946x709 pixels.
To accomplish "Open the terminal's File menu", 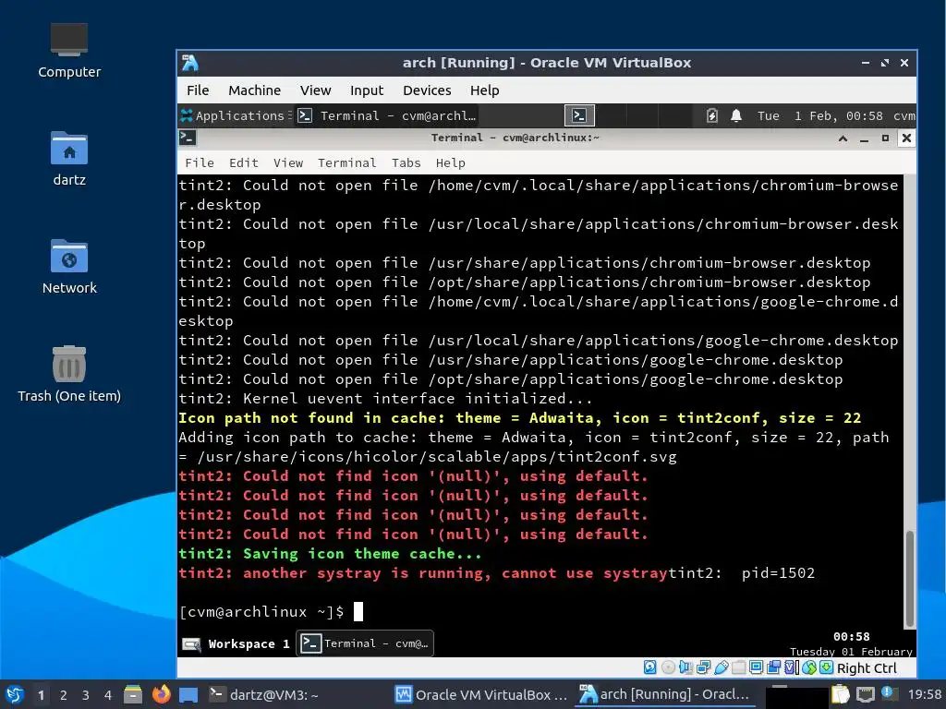I will pos(200,162).
